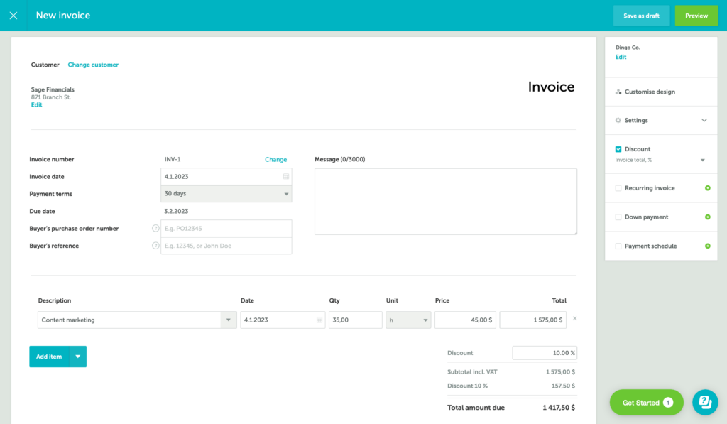Viewport: 727px width, 424px height.
Task: Open calendar picker for Invoice date
Action: click(286, 176)
